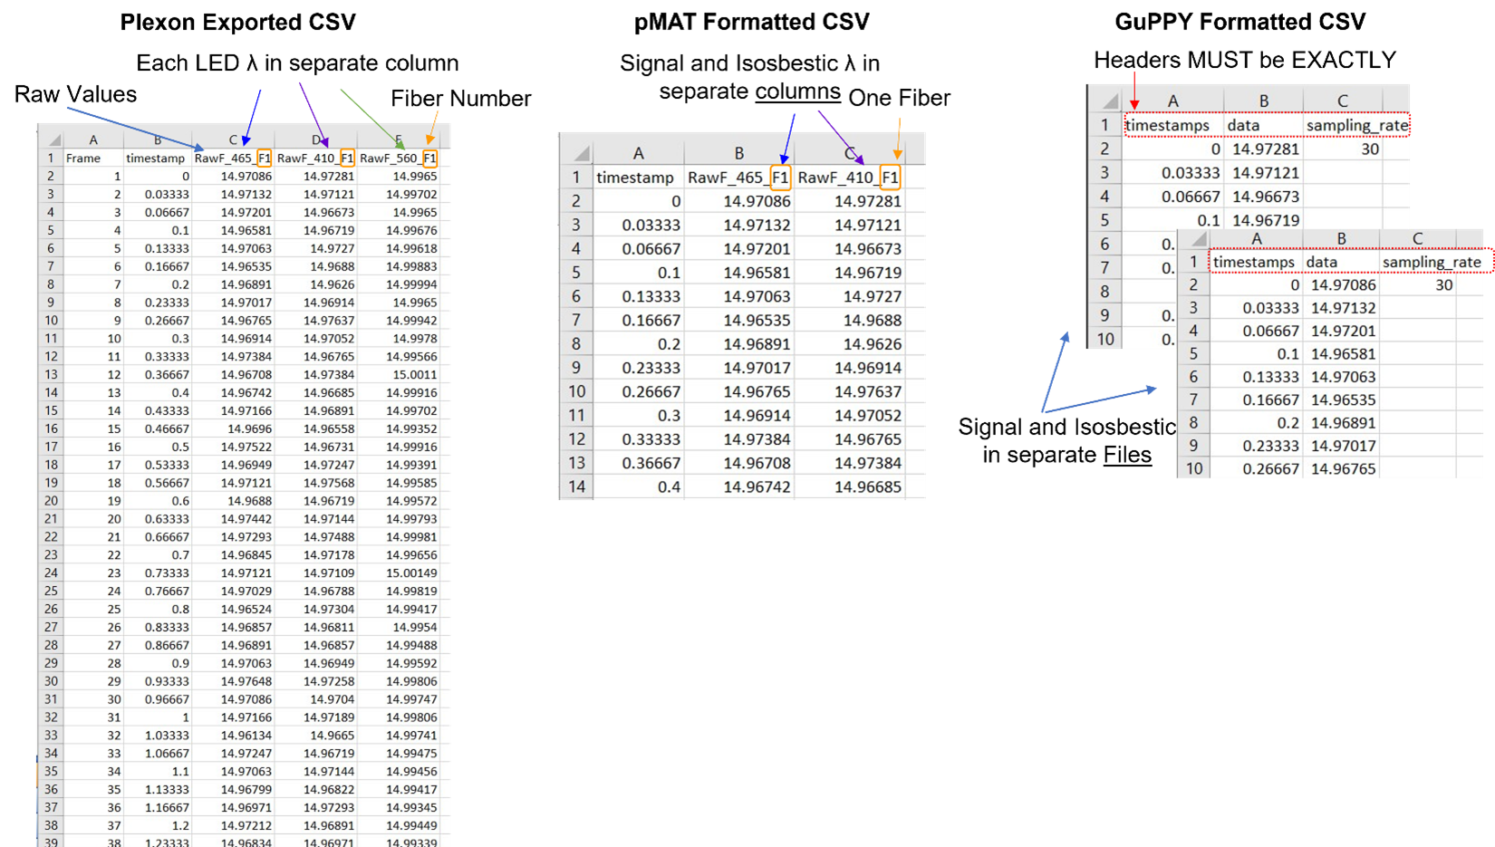This screenshot has height=847, width=1495.
Task: Select 0.13333 in the pMAT sheet
Action: [638, 296]
